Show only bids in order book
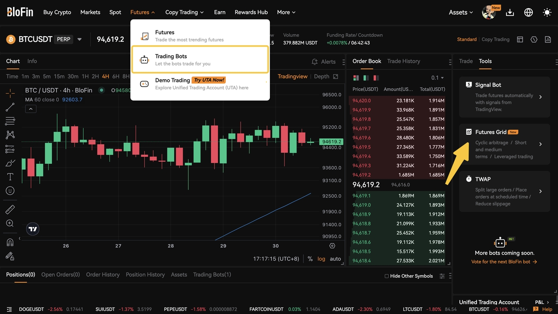Viewport: 558px width, 314px height. point(366,78)
